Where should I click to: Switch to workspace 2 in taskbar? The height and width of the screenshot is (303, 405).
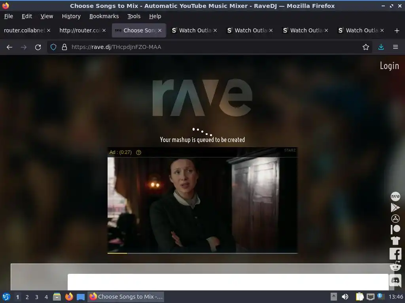tap(27, 297)
